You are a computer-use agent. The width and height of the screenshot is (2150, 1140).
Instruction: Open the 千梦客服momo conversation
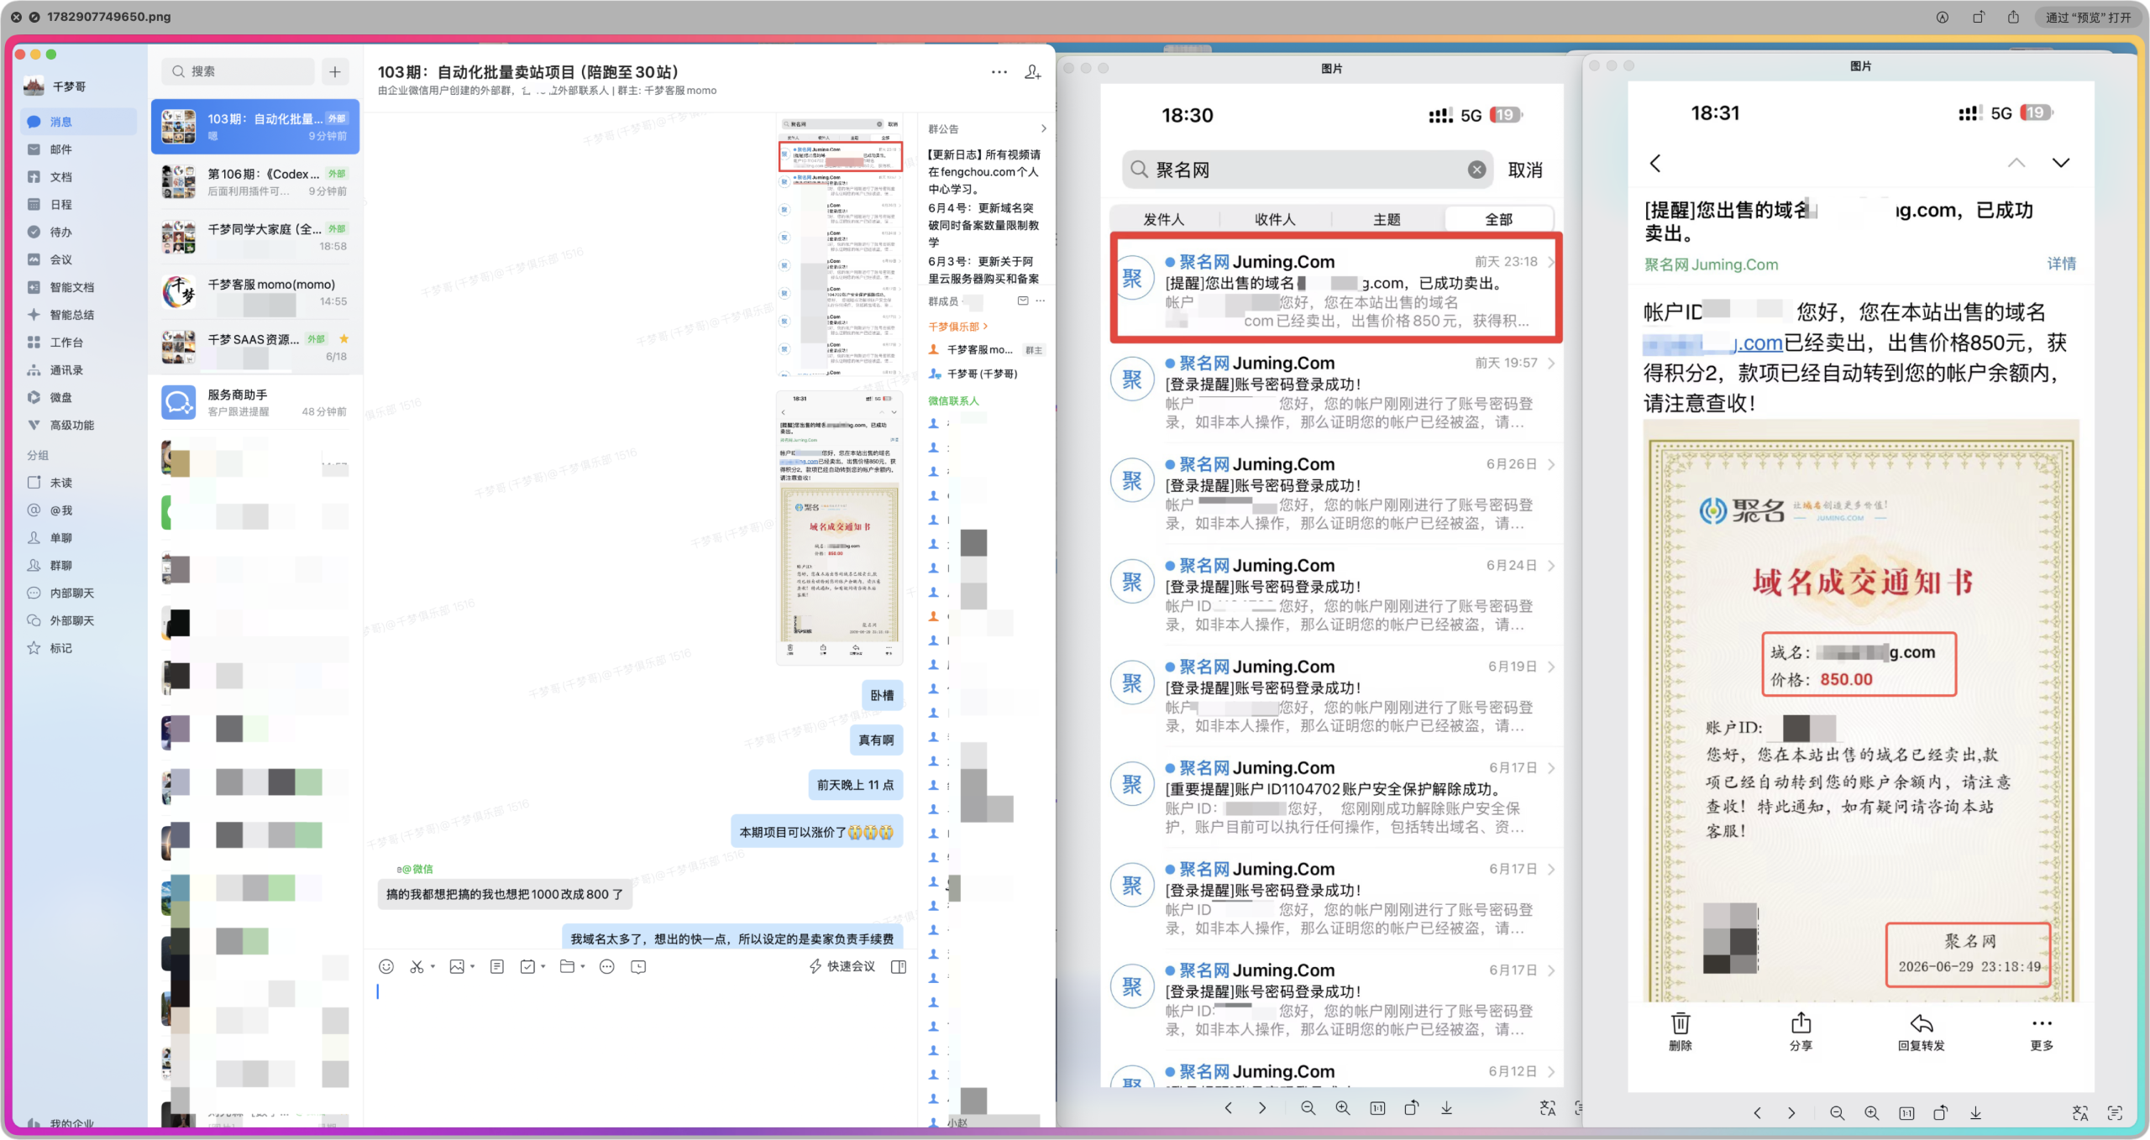255,292
